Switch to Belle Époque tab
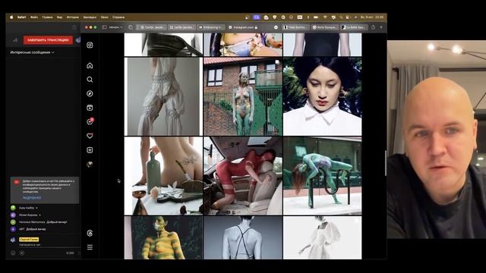Screen dimensions: 486x273 [324, 27]
